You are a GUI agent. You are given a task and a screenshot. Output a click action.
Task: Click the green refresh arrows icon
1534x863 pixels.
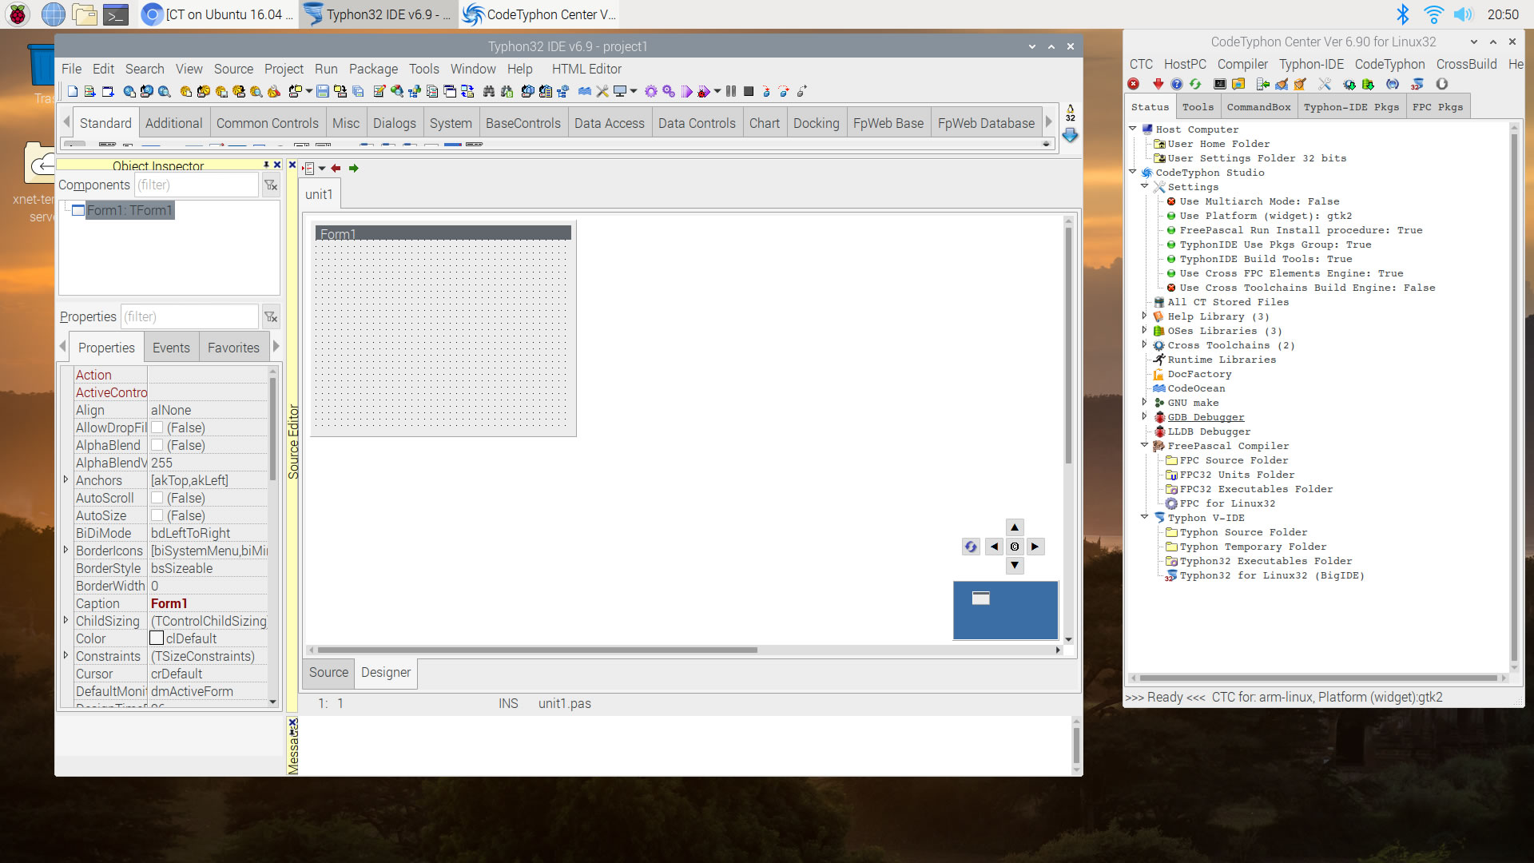click(x=1195, y=84)
